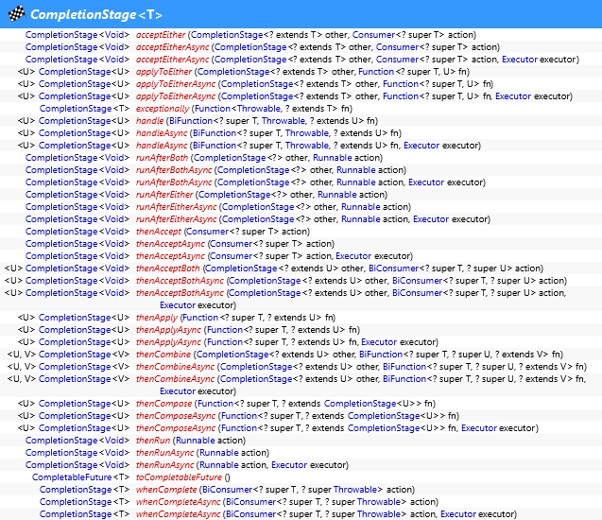The height and width of the screenshot is (520, 602).
Task: Click Function in the applyToEither row
Action: click(x=376, y=72)
